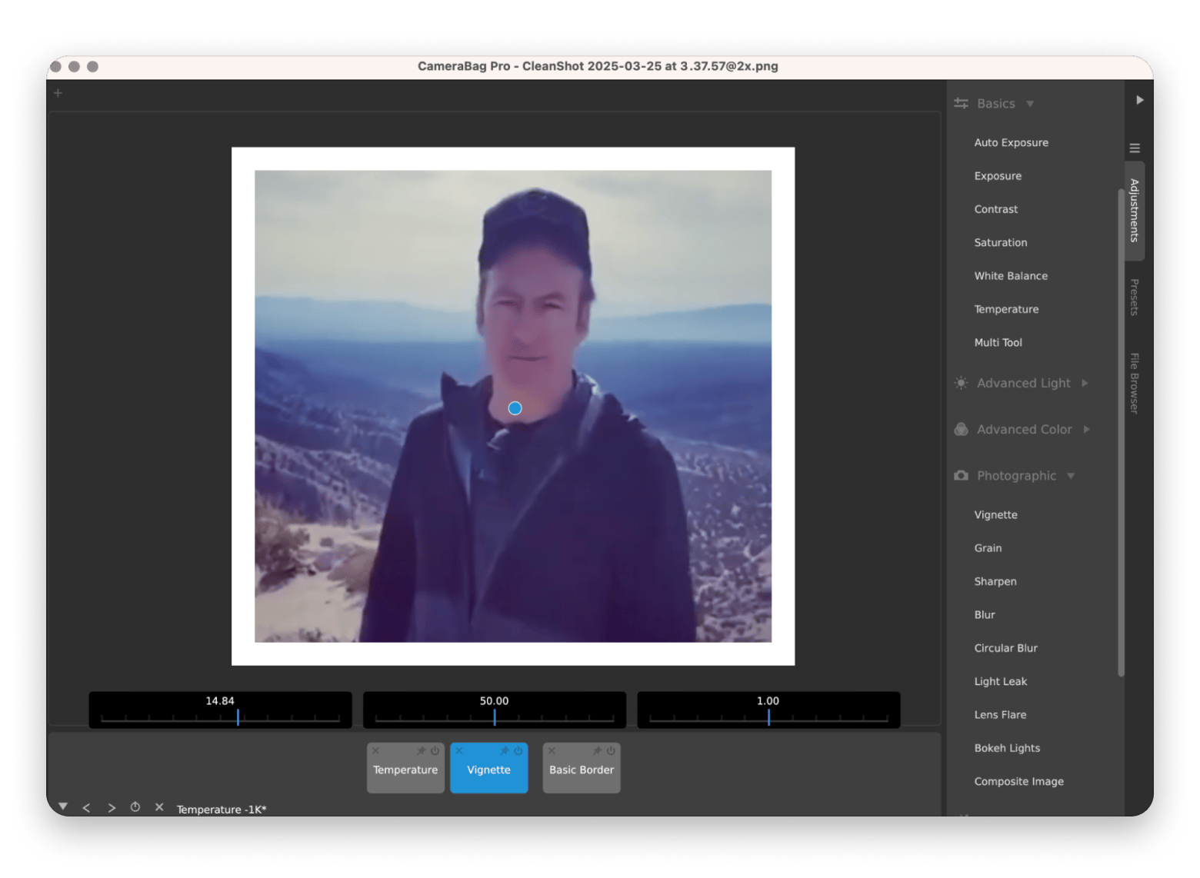The image size is (1200, 878).
Task: Select the Multi Tool adjustment
Action: coord(998,342)
